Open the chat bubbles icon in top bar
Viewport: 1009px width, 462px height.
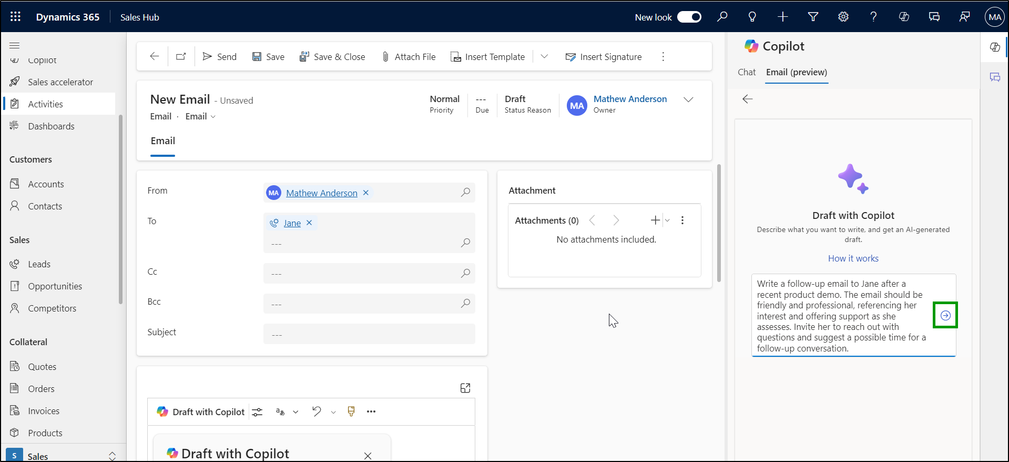pos(934,17)
